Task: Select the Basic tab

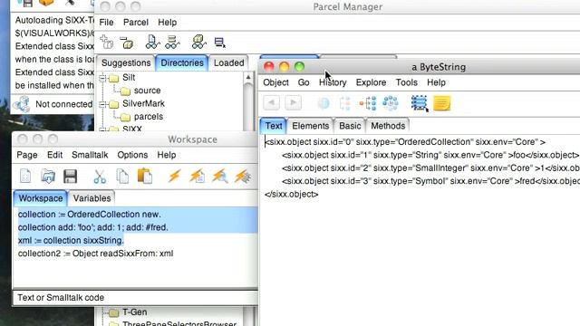Action: pos(350,126)
